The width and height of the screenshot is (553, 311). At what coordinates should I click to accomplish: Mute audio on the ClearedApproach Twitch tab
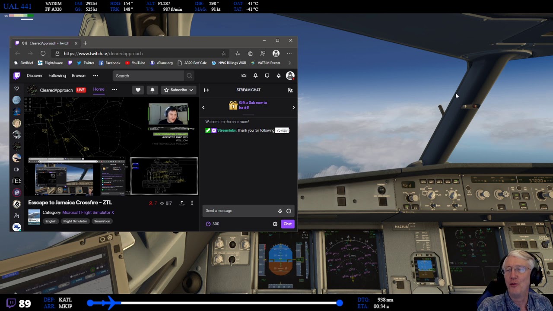tap(24, 43)
